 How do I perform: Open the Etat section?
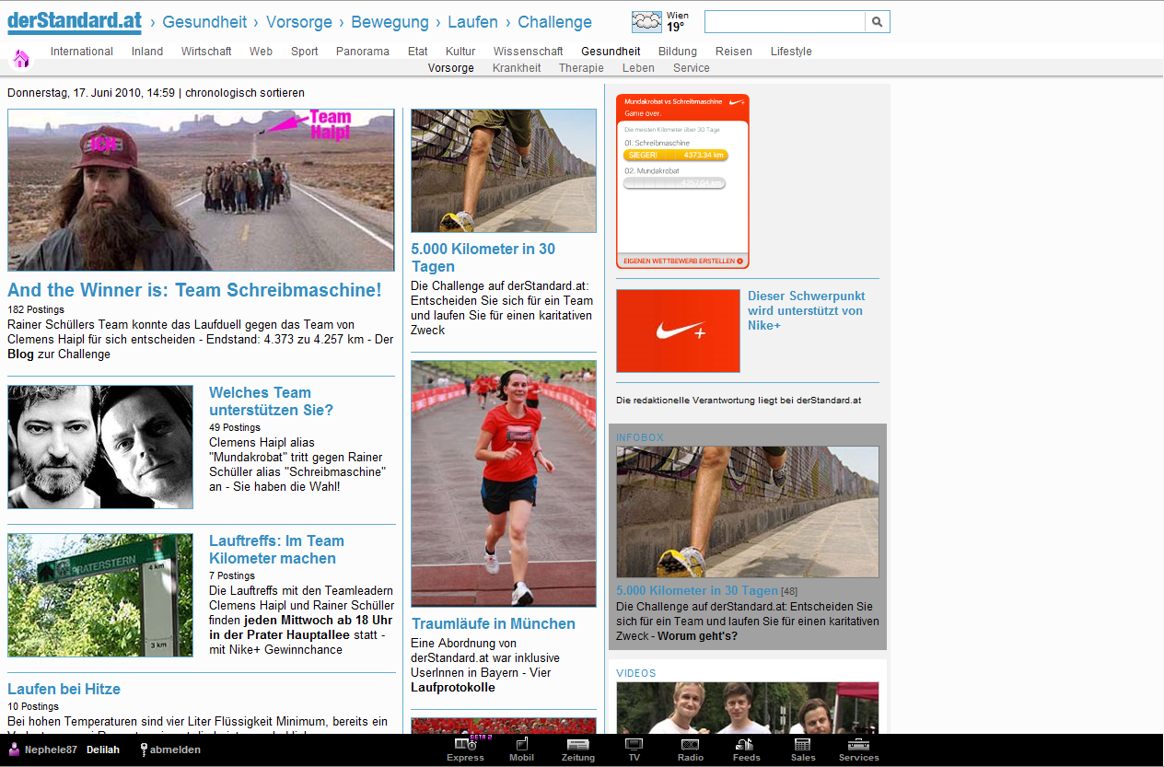click(417, 52)
